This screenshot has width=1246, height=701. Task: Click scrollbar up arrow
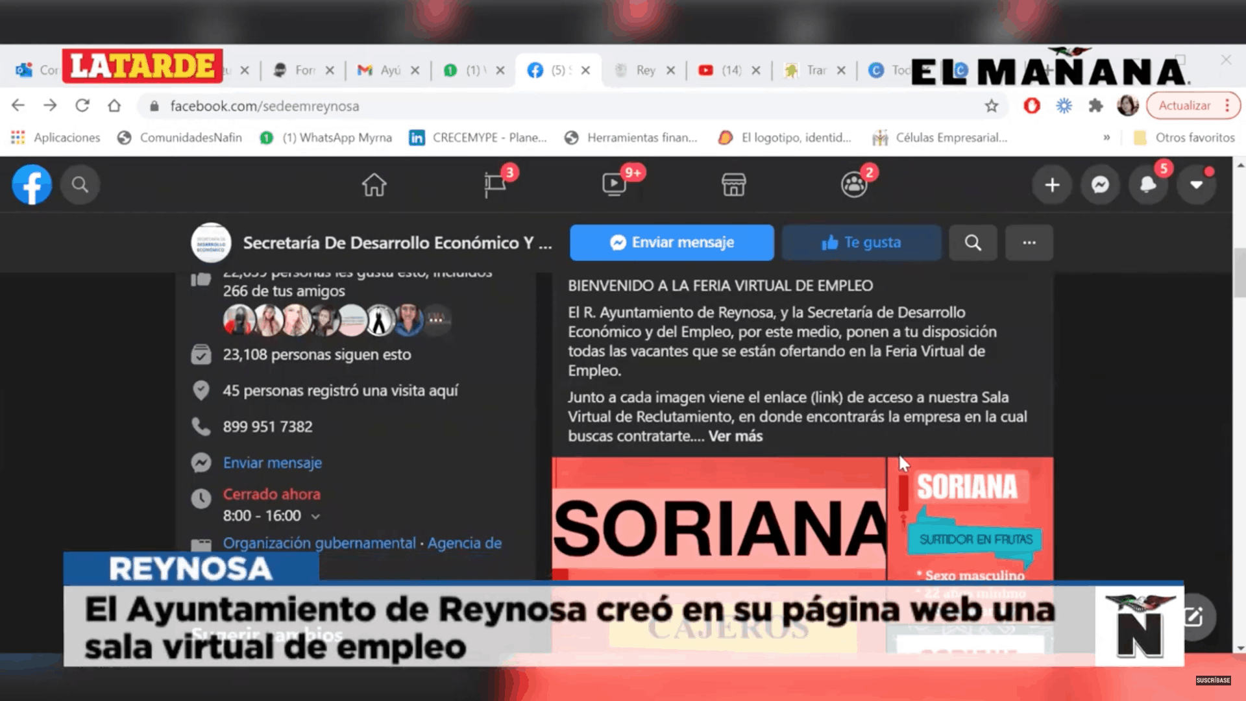1240,165
